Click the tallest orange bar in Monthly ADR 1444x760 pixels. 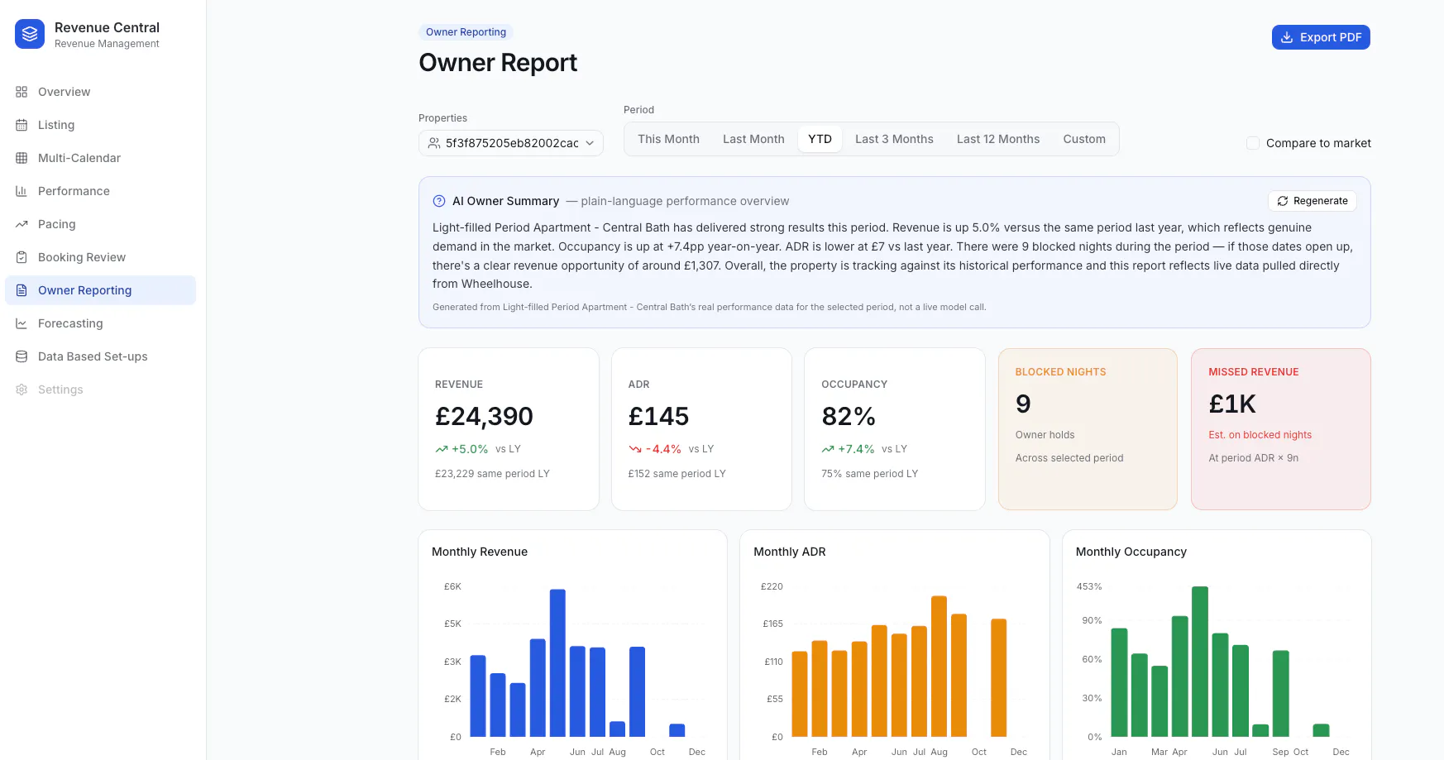click(939, 666)
